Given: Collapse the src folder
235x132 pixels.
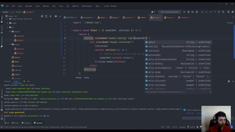Looking at the screenshot, I should point(7,27).
